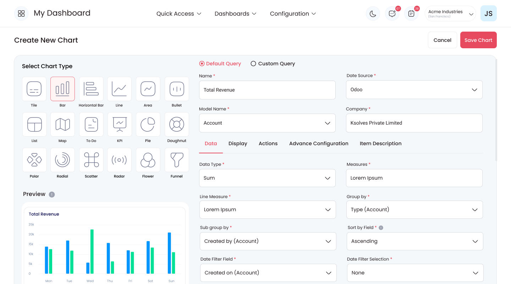Viewport: 511px width, 284px height.
Task: Expand the Acme Industries company selector
Action: point(450,13)
